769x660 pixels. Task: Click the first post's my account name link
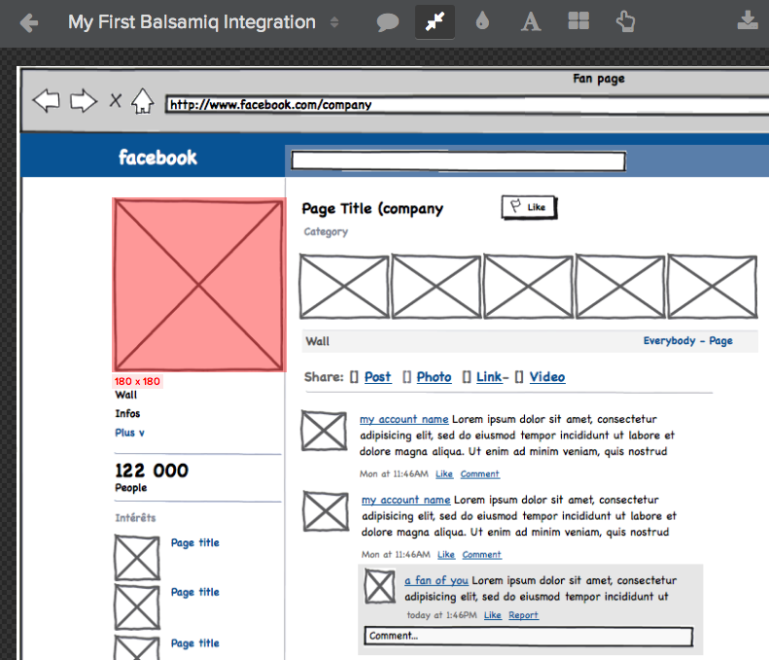point(404,419)
